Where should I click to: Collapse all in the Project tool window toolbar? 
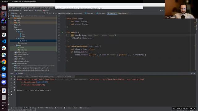tap(50, 13)
